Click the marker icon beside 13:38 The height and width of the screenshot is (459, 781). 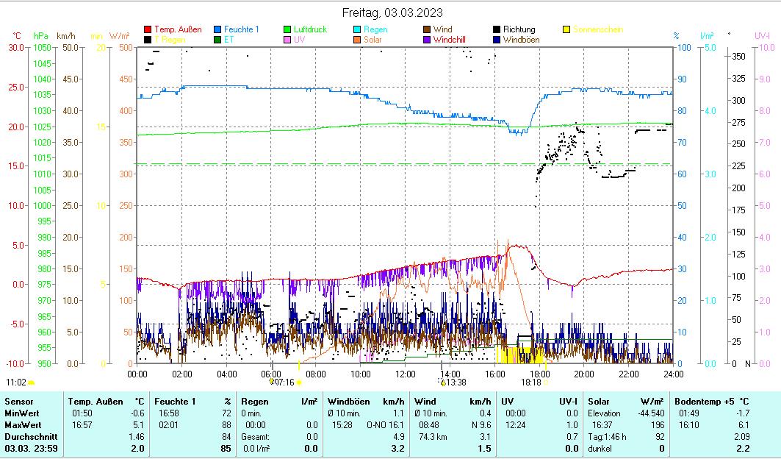(x=442, y=382)
